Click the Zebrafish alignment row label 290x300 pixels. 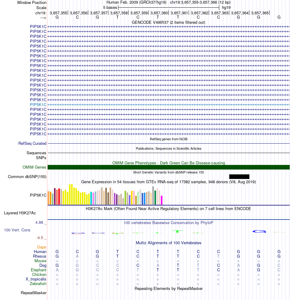38,284
